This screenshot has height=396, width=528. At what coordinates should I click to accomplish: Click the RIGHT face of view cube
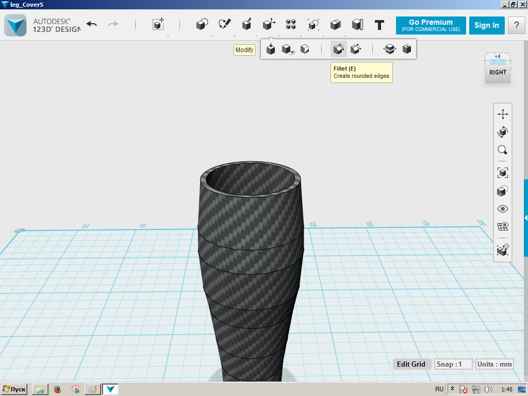(498, 72)
